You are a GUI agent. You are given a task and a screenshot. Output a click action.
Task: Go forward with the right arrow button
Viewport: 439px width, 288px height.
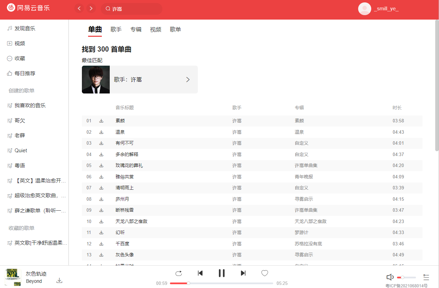point(91,9)
